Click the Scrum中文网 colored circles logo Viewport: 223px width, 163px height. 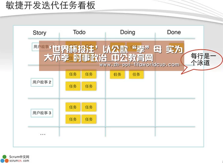(5, 159)
